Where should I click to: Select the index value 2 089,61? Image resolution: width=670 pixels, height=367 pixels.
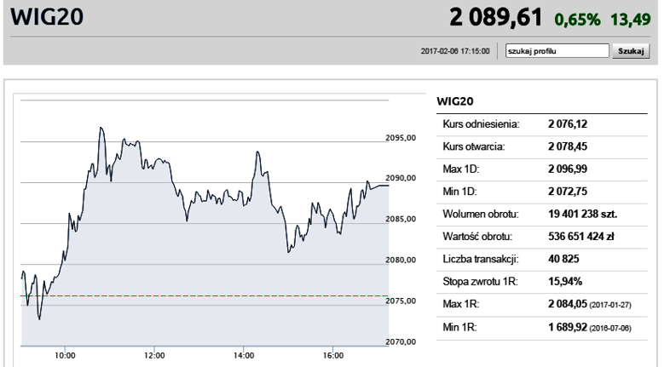tap(495, 18)
